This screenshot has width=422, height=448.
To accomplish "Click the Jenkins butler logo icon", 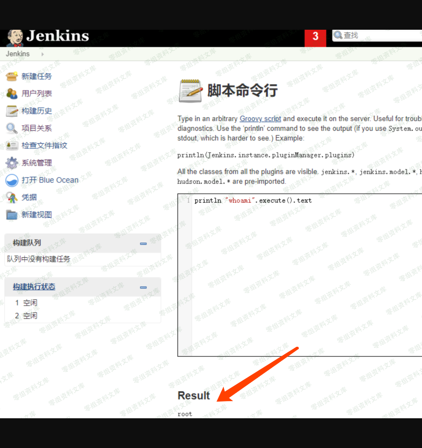I will pyautogui.click(x=15, y=38).
